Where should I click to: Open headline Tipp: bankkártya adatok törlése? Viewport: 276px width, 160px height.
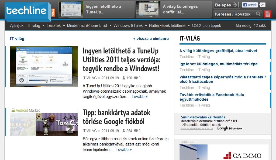pos(116,117)
